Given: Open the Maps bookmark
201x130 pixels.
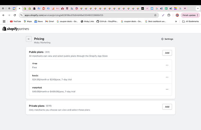Looking at the screenshot, I should point(28,21).
